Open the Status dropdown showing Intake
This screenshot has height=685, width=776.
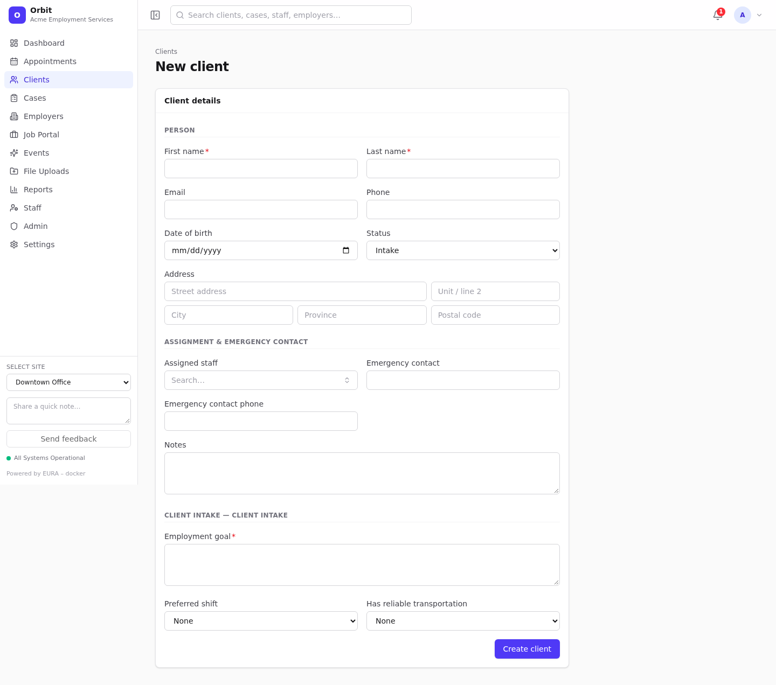tap(463, 250)
